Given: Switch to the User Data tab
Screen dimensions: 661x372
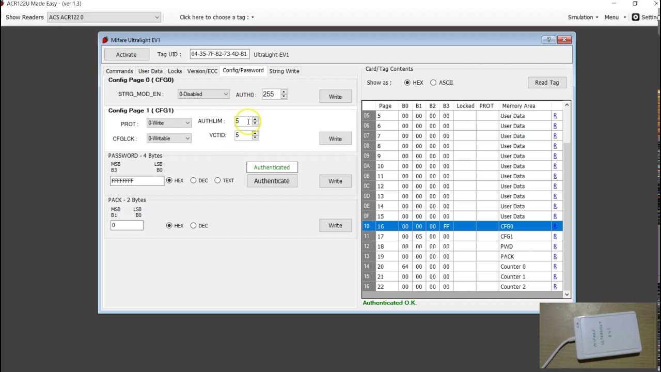Looking at the screenshot, I should [x=150, y=71].
